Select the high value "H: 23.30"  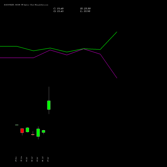tap(86, 9)
